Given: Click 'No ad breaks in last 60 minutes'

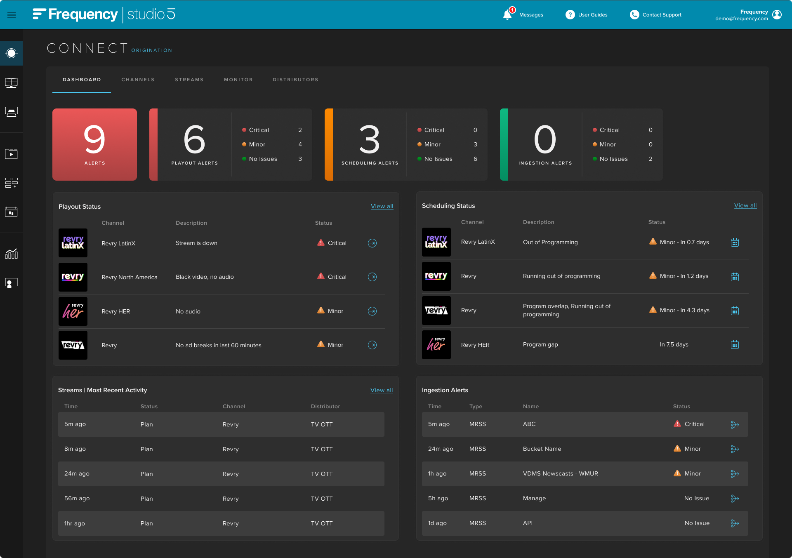Looking at the screenshot, I should coord(218,345).
